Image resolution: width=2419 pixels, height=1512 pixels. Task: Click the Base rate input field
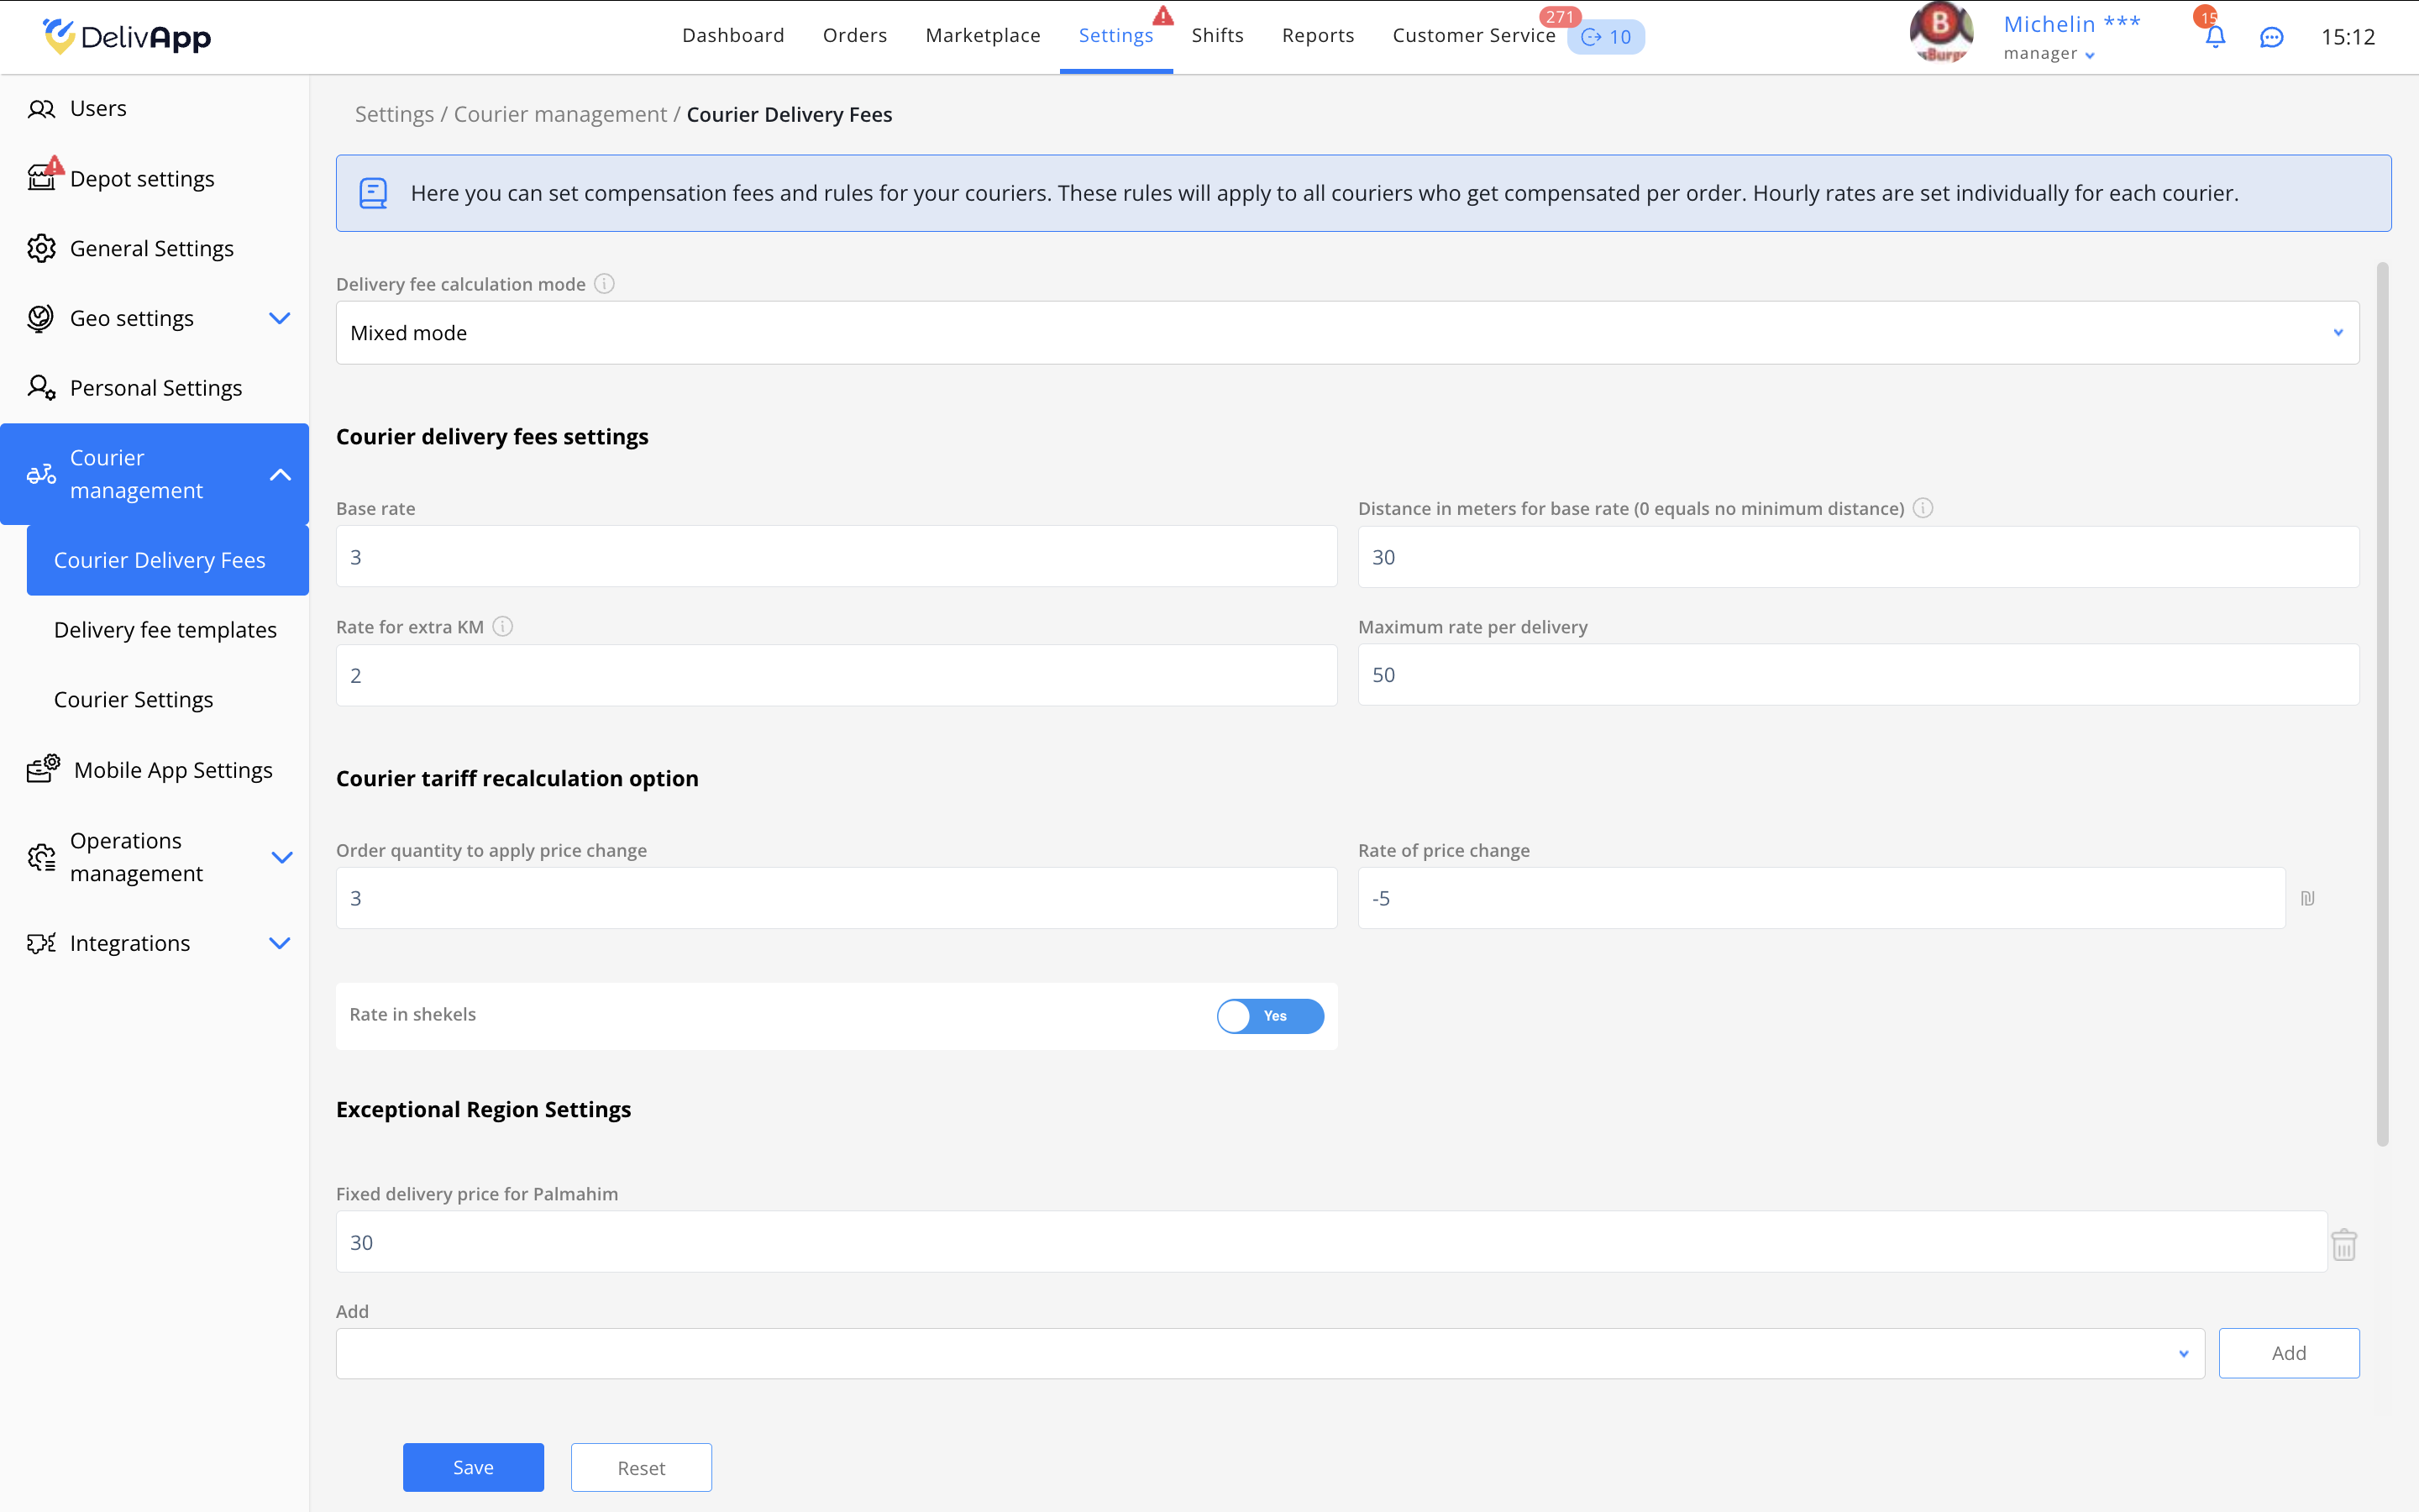(836, 557)
